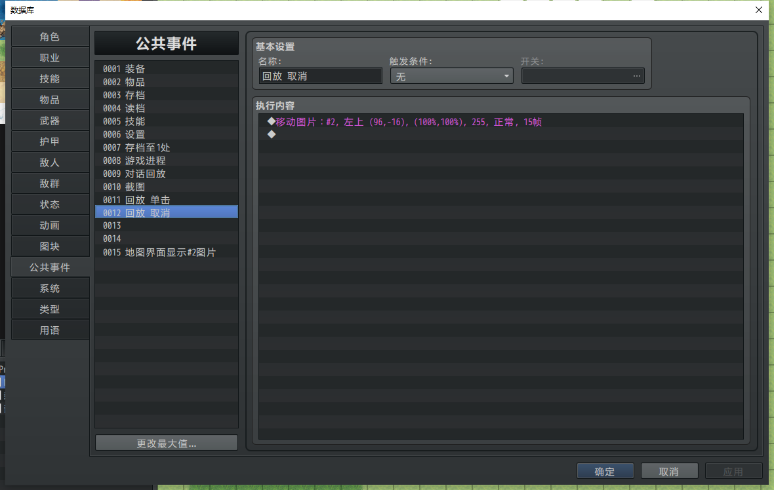Select common event 0001 装备
Image resolution: width=774 pixels, height=490 pixels.
pyautogui.click(x=167, y=69)
